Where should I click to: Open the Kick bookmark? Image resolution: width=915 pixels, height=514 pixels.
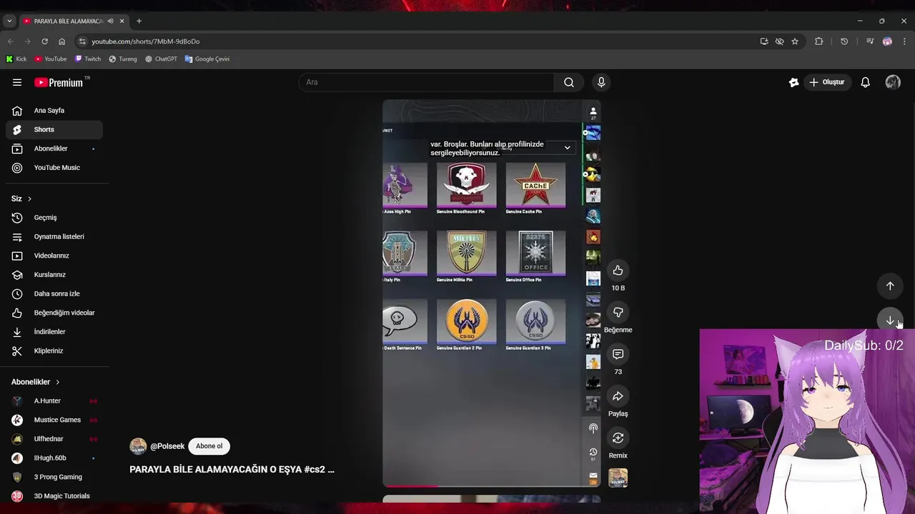(x=16, y=59)
